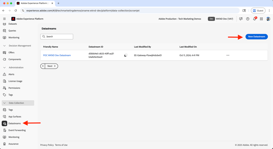Click the datastreams Search field

[57, 37]
